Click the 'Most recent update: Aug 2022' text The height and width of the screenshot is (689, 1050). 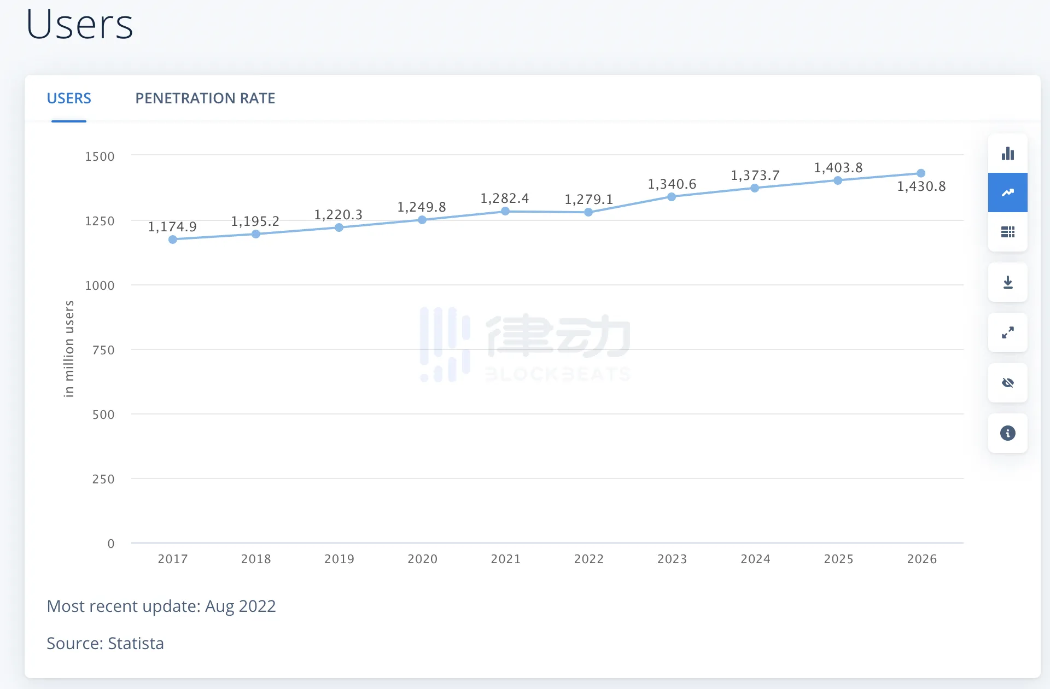[161, 606]
